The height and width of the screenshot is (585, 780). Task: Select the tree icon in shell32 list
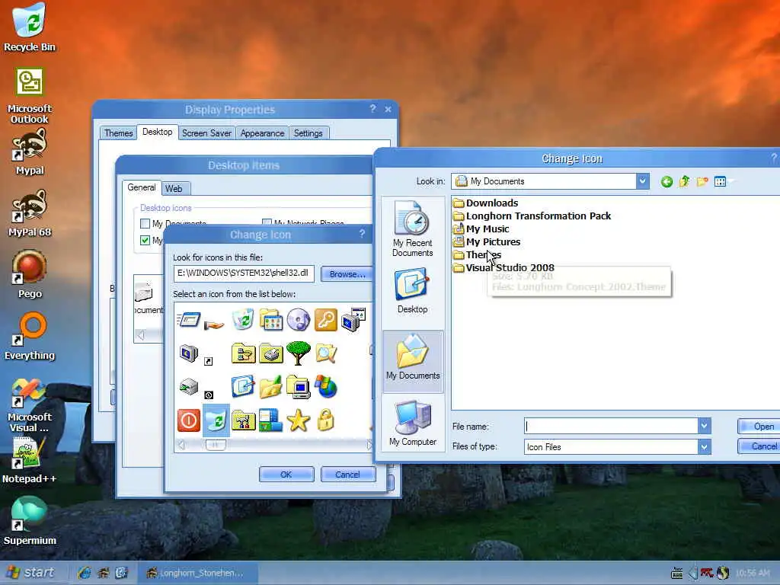(x=299, y=353)
